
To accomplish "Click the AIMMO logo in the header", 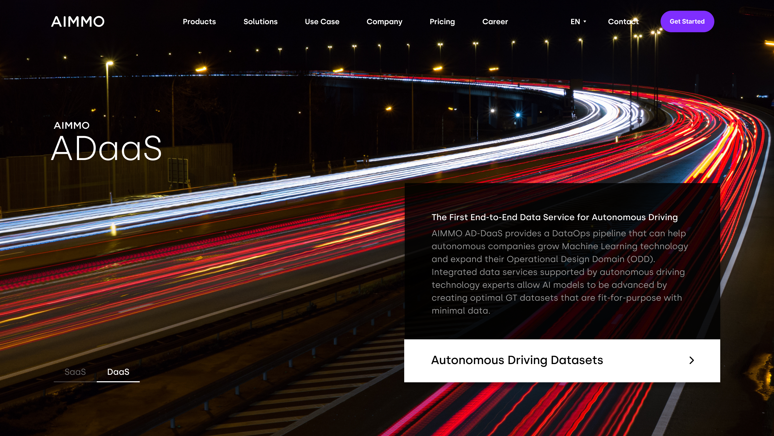I will [78, 21].
